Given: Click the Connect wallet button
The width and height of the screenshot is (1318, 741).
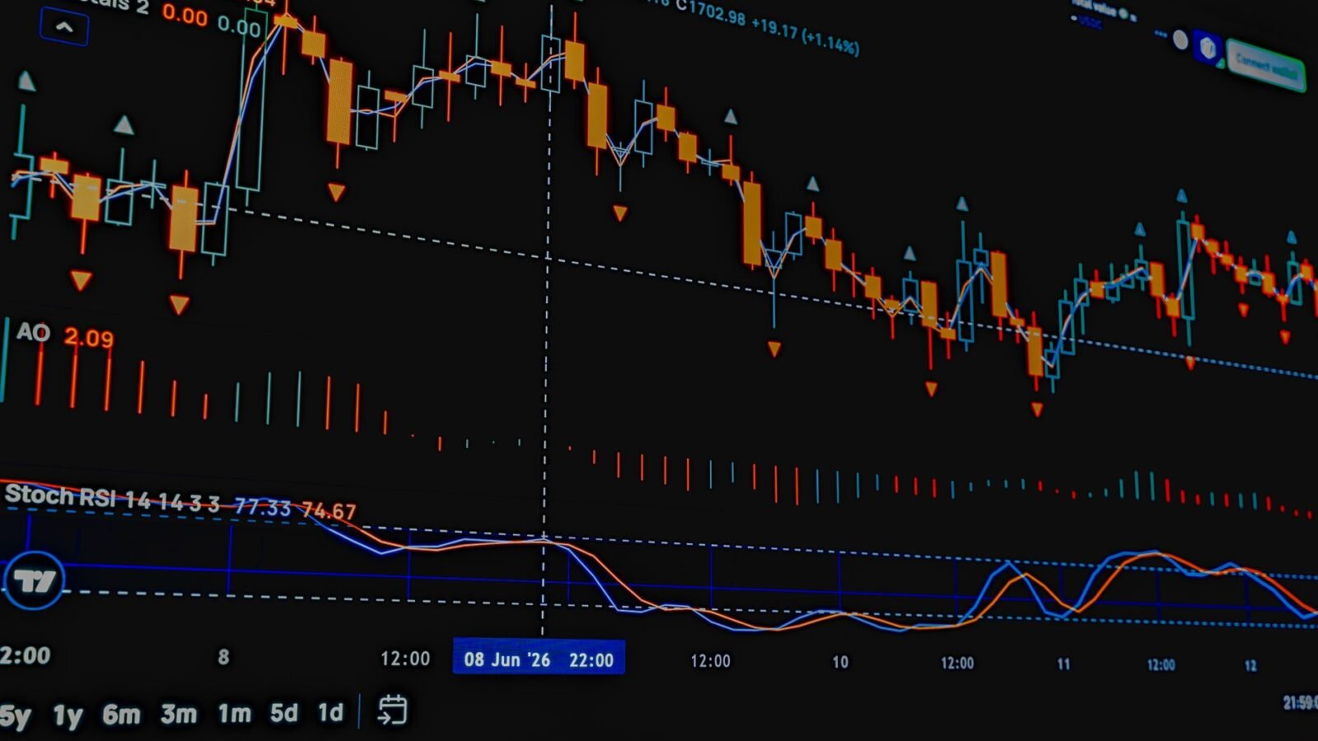Looking at the screenshot, I should (1266, 65).
